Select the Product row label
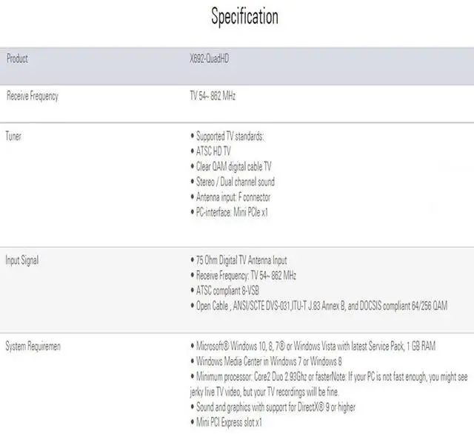This screenshot has width=474, height=434. [x=17, y=59]
